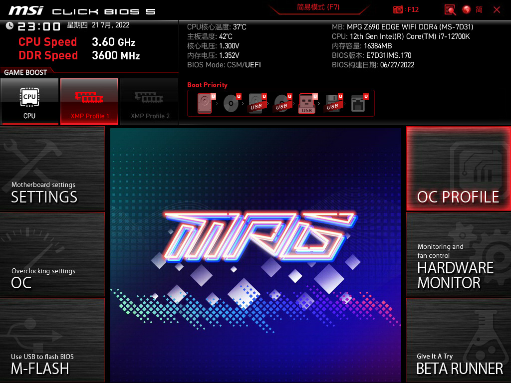Click the 主板温度 42°C reading

(x=210, y=36)
